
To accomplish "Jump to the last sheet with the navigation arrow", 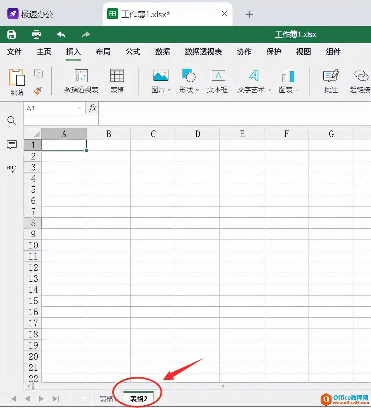I will pyautogui.click(x=56, y=399).
